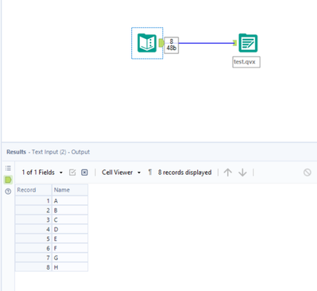Open the Results help question mark icon
This screenshot has width=317, height=291.
8,192
